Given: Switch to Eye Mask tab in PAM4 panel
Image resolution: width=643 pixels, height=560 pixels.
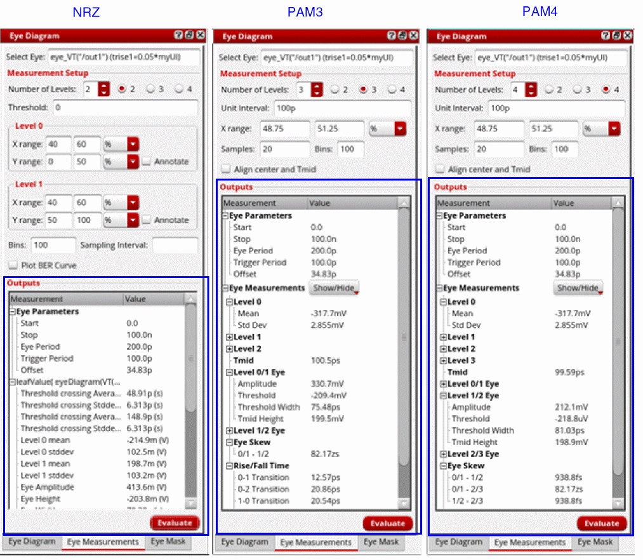Looking at the screenshot, I should 595,542.
